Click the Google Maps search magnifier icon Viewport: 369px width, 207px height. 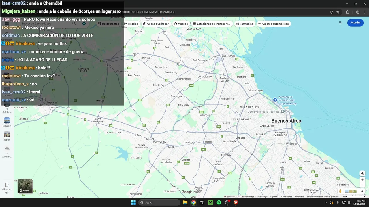[74, 24]
